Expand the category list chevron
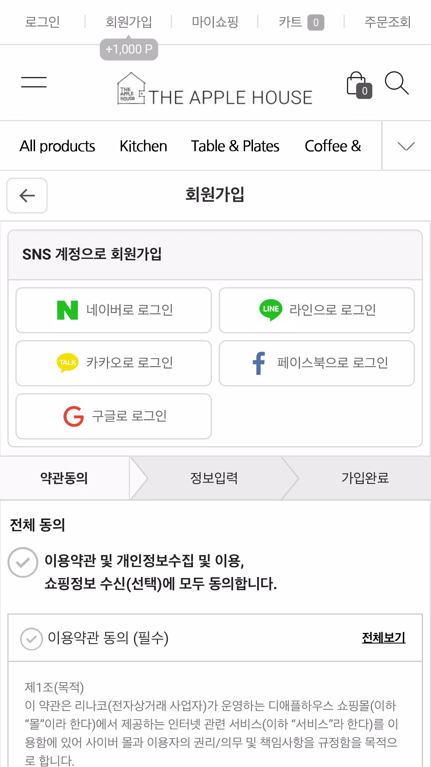Image resolution: width=431 pixels, height=767 pixels. tap(406, 146)
